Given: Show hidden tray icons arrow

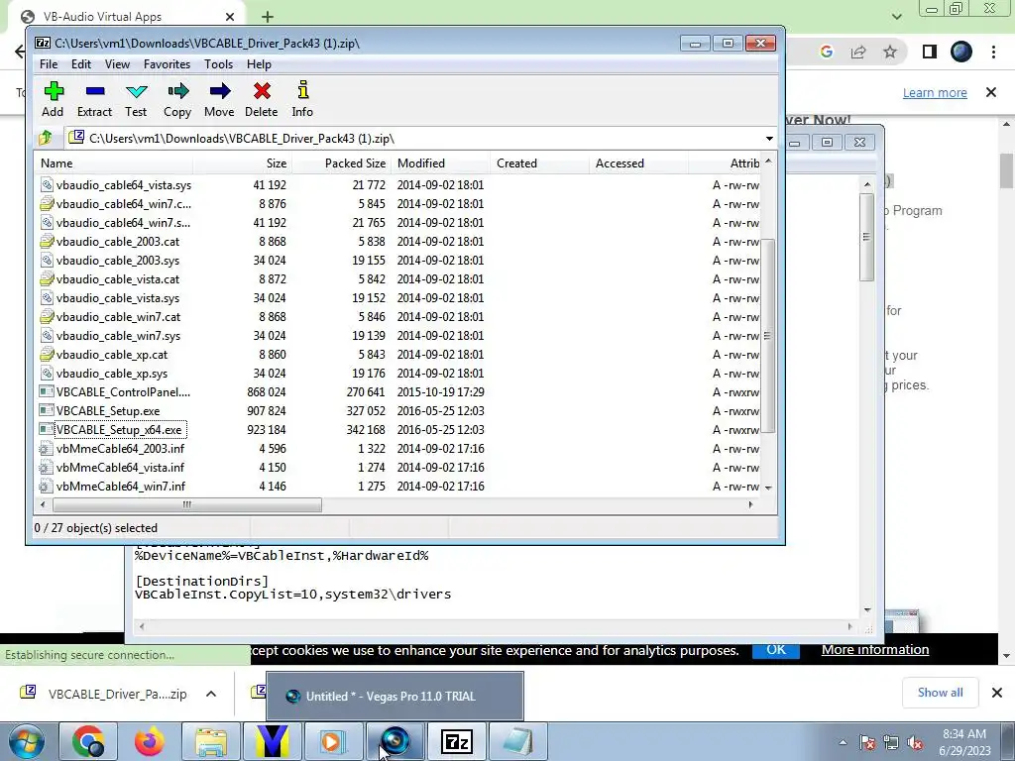Looking at the screenshot, I should (x=843, y=742).
